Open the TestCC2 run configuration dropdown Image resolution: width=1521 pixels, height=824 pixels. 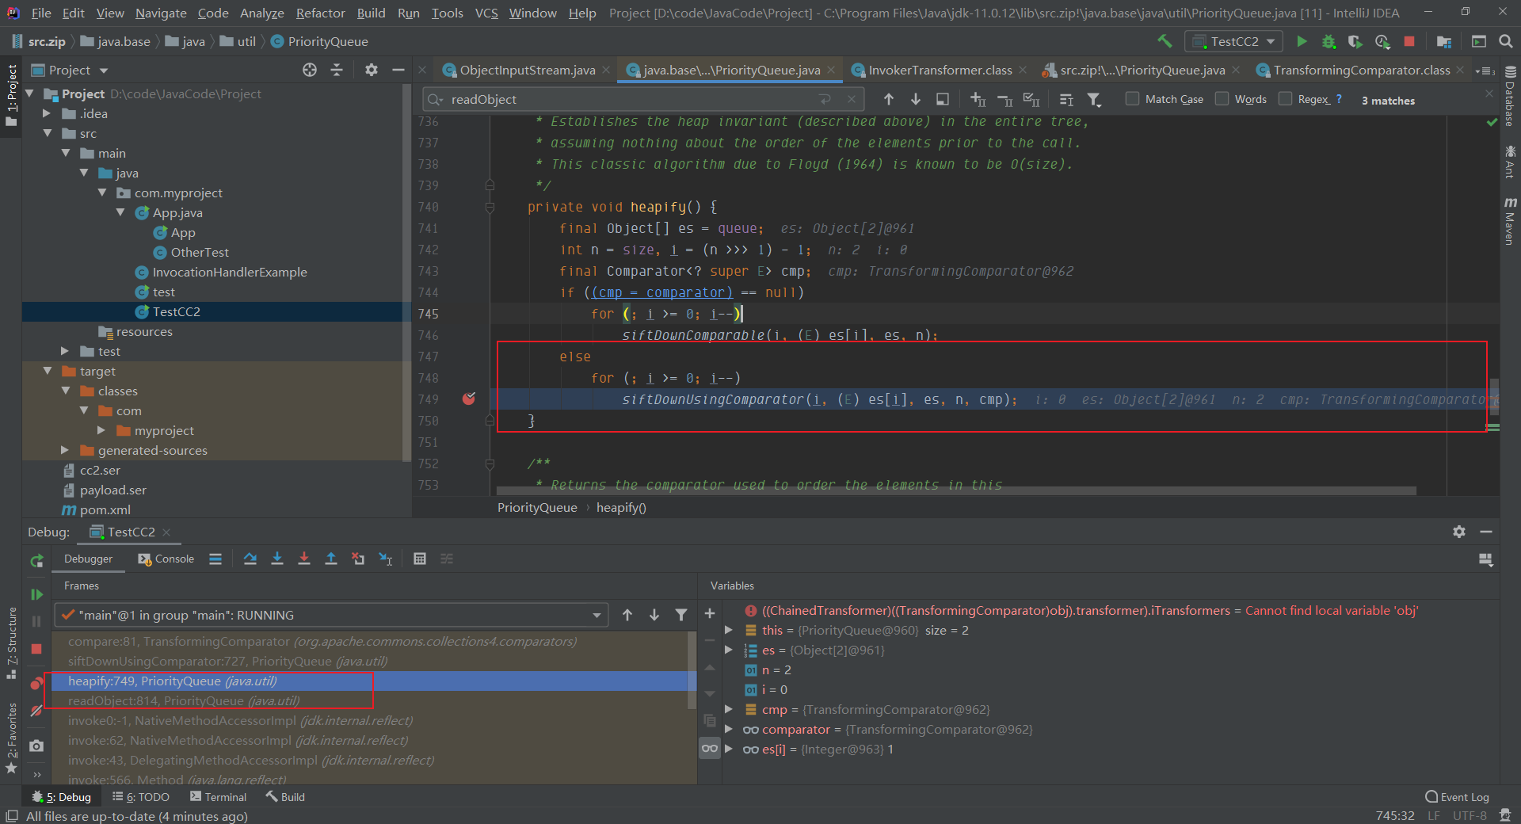point(1234,41)
